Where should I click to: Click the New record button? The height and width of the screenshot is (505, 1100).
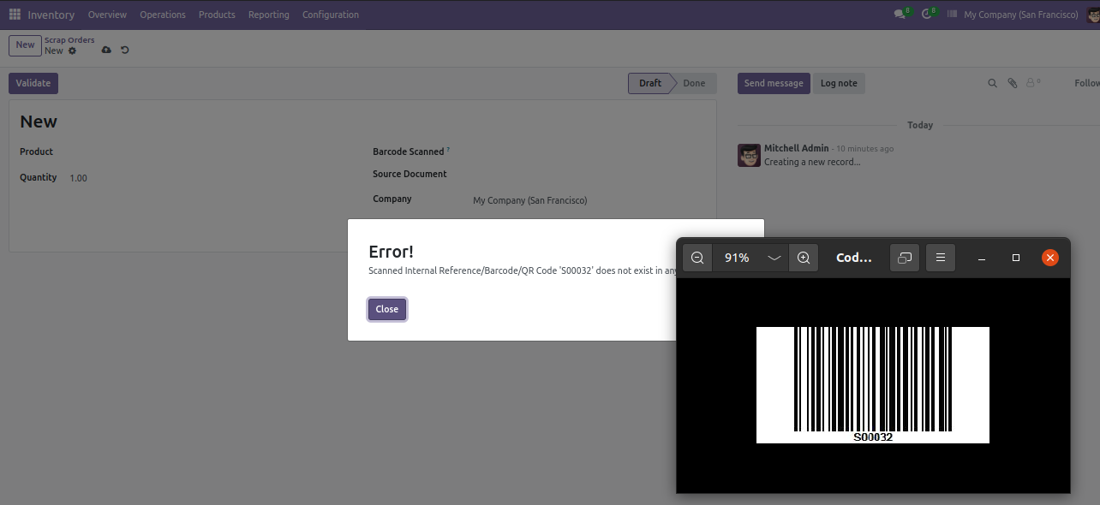click(x=25, y=45)
